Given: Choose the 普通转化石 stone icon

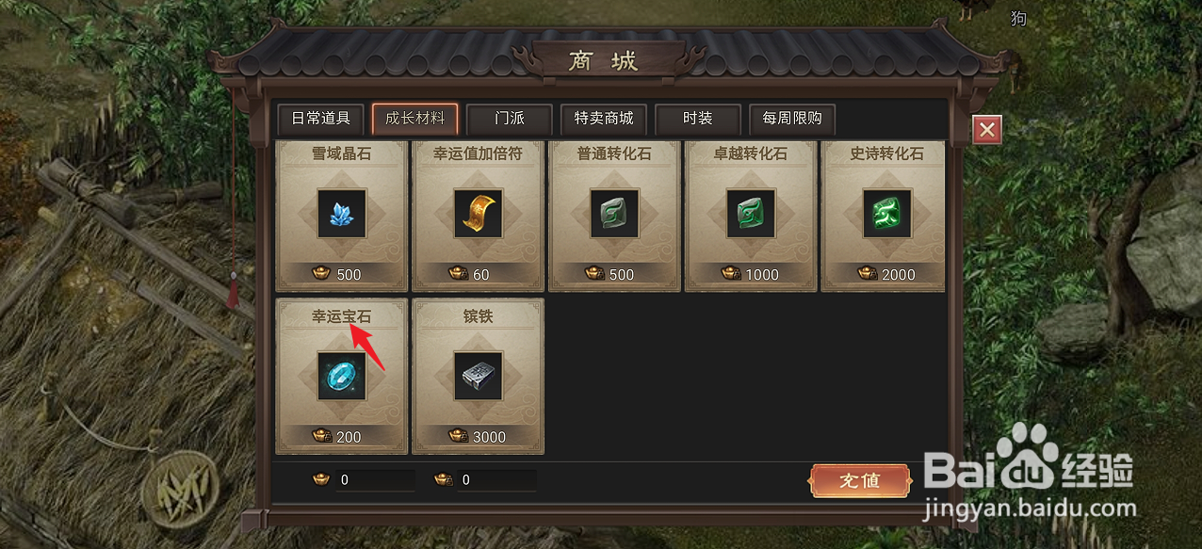Looking at the screenshot, I should 614,214.
